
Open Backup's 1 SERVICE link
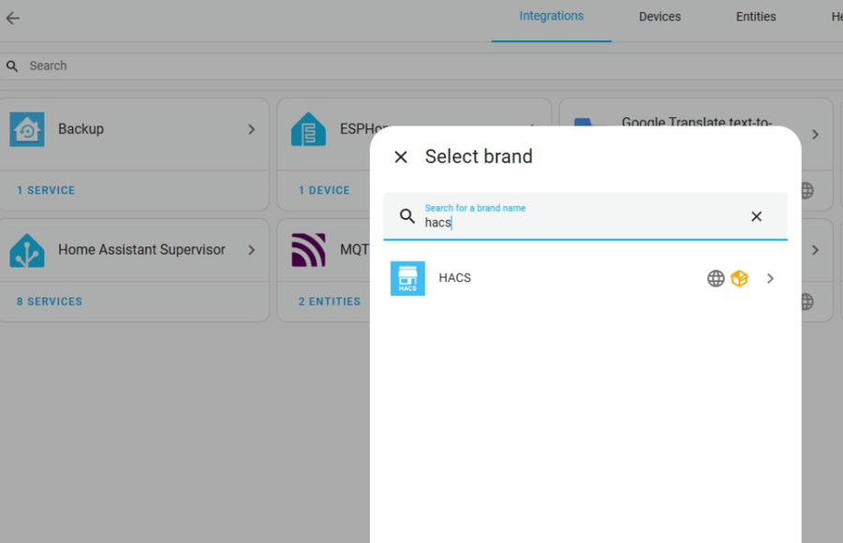(46, 190)
